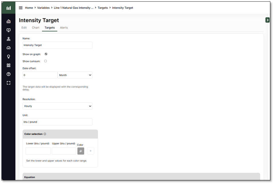Open the grid apps sidebar icon

(9, 65)
